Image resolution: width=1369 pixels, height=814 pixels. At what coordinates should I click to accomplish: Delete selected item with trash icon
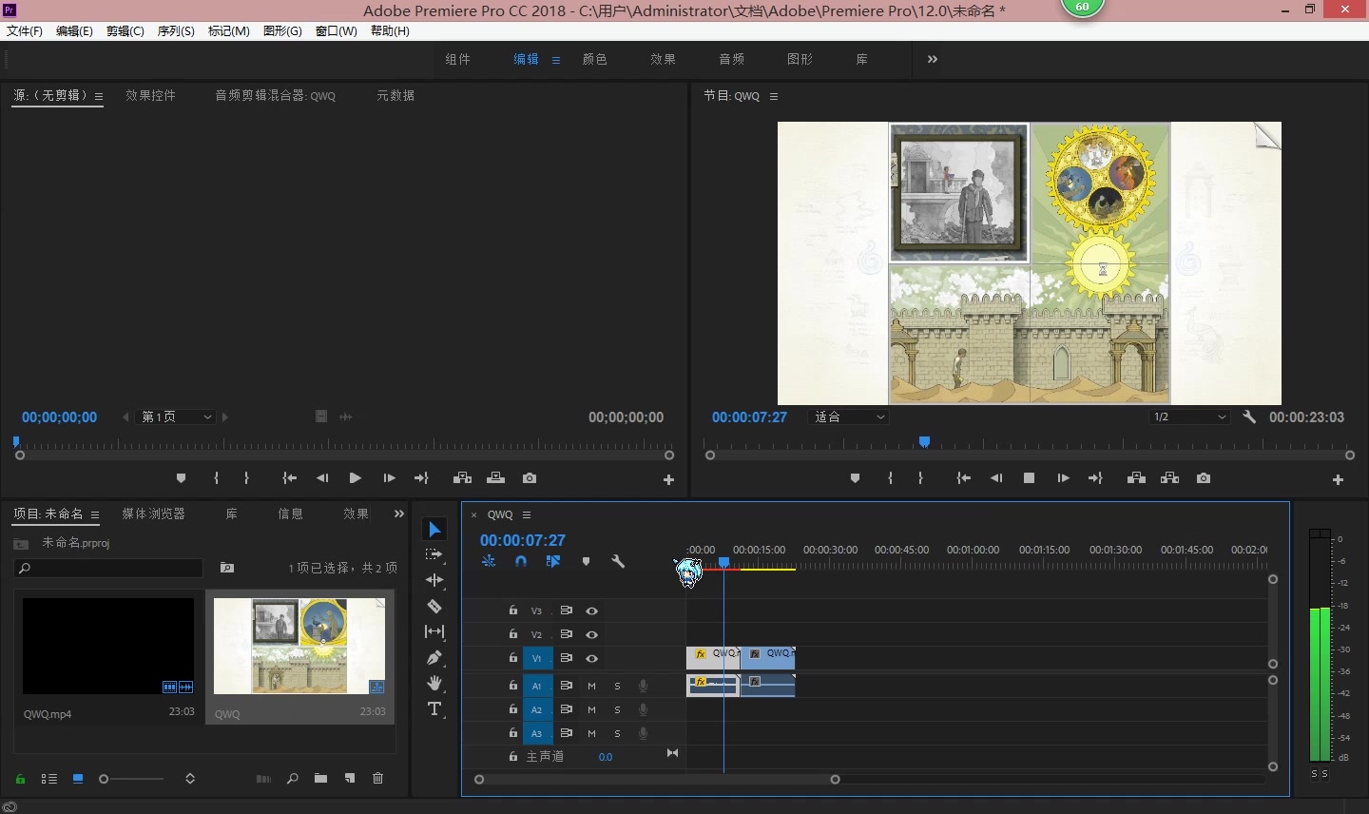tap(377, 779)
